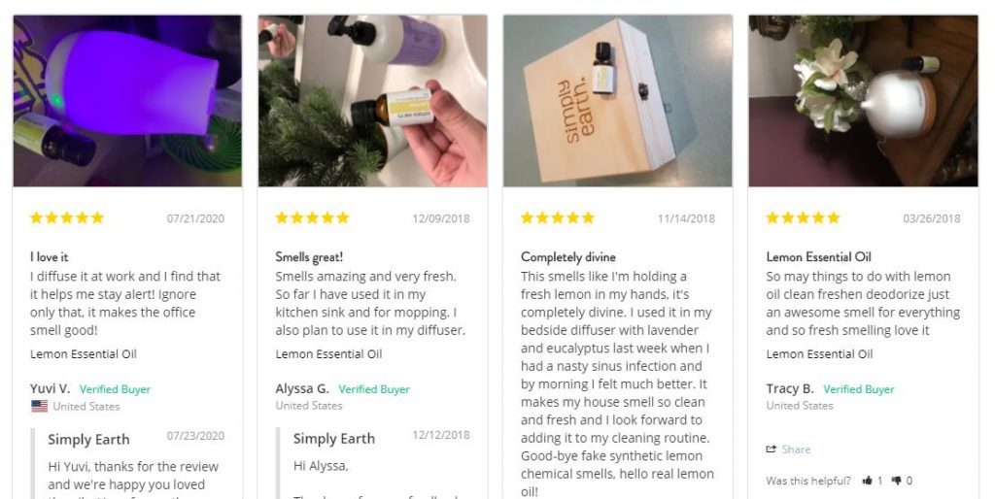
Task: Click the star rating on the 'Smells great!' review
Action: (312, 218)
